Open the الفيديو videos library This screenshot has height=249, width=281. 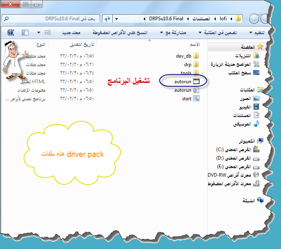(x=249, y=107)
